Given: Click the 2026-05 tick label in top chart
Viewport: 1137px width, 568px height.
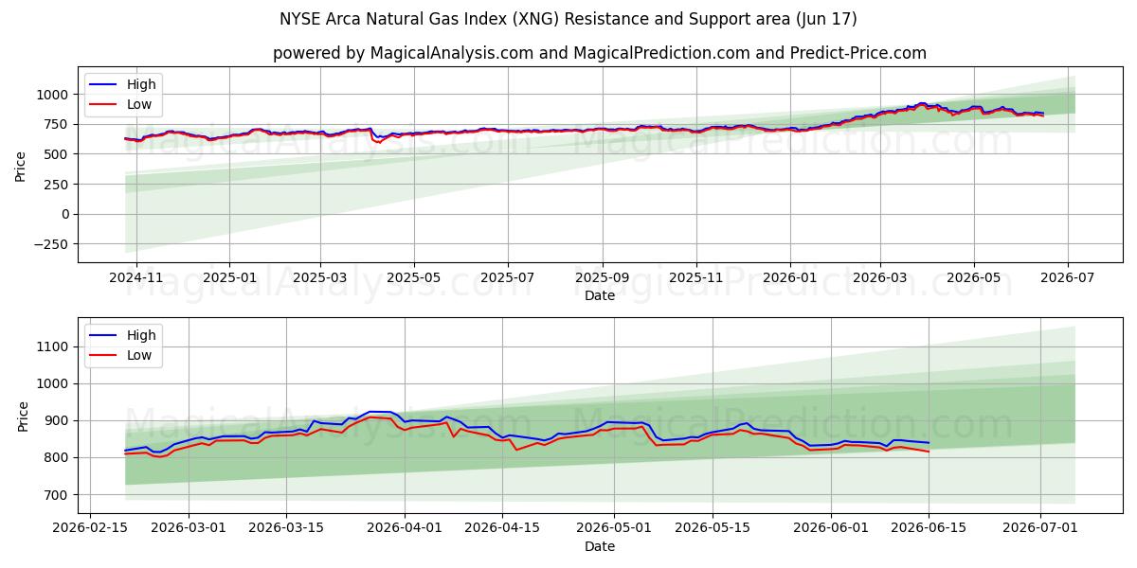Looking at the screenshot, I should click(x=973, y=277).
